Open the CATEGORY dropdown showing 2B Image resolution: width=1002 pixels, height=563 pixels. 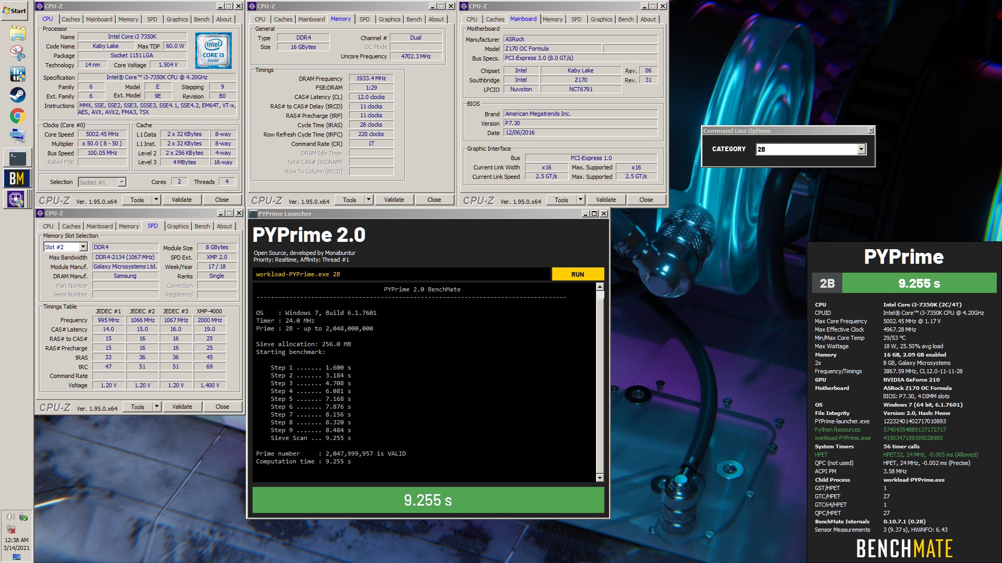[x=862, y=149]
